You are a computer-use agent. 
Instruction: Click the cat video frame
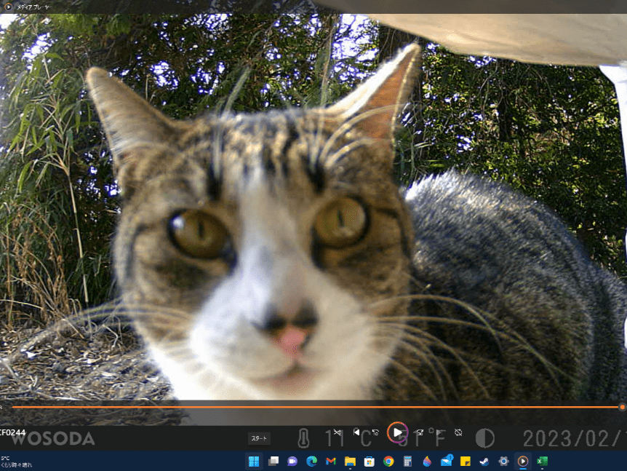pyautogui.click(x=313, y=207)
